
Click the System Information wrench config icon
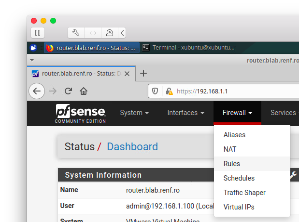click(294, 175)
